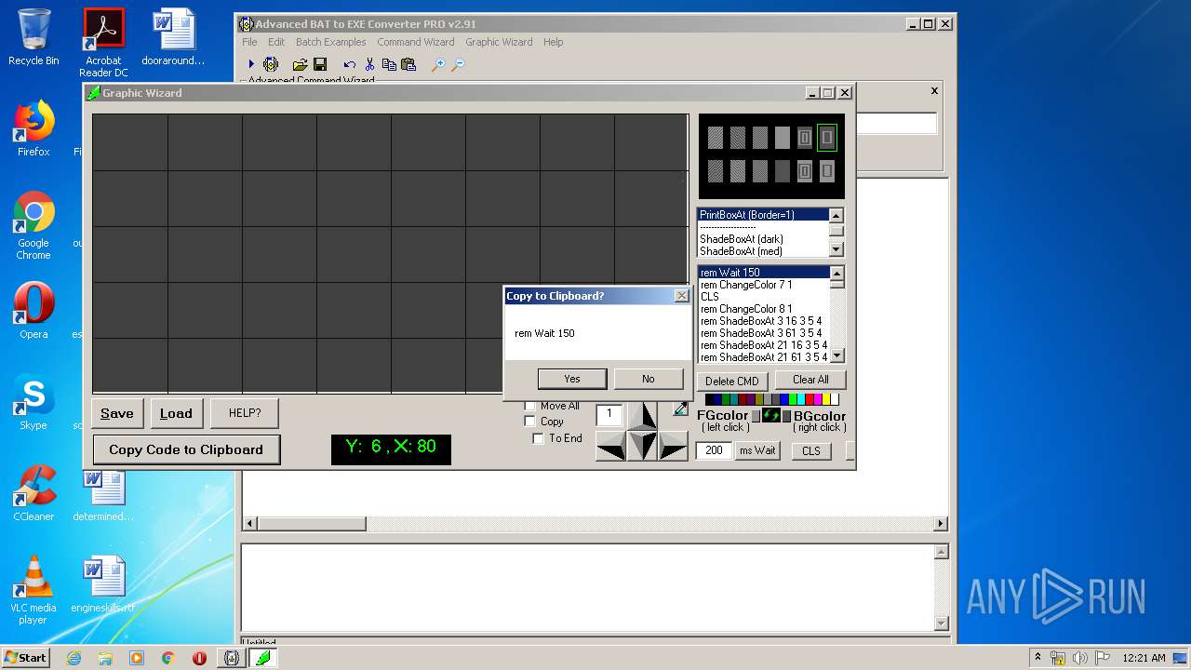Open the Help menu
The height and width of the screenshot is (670, 1191).
[553, 42]
